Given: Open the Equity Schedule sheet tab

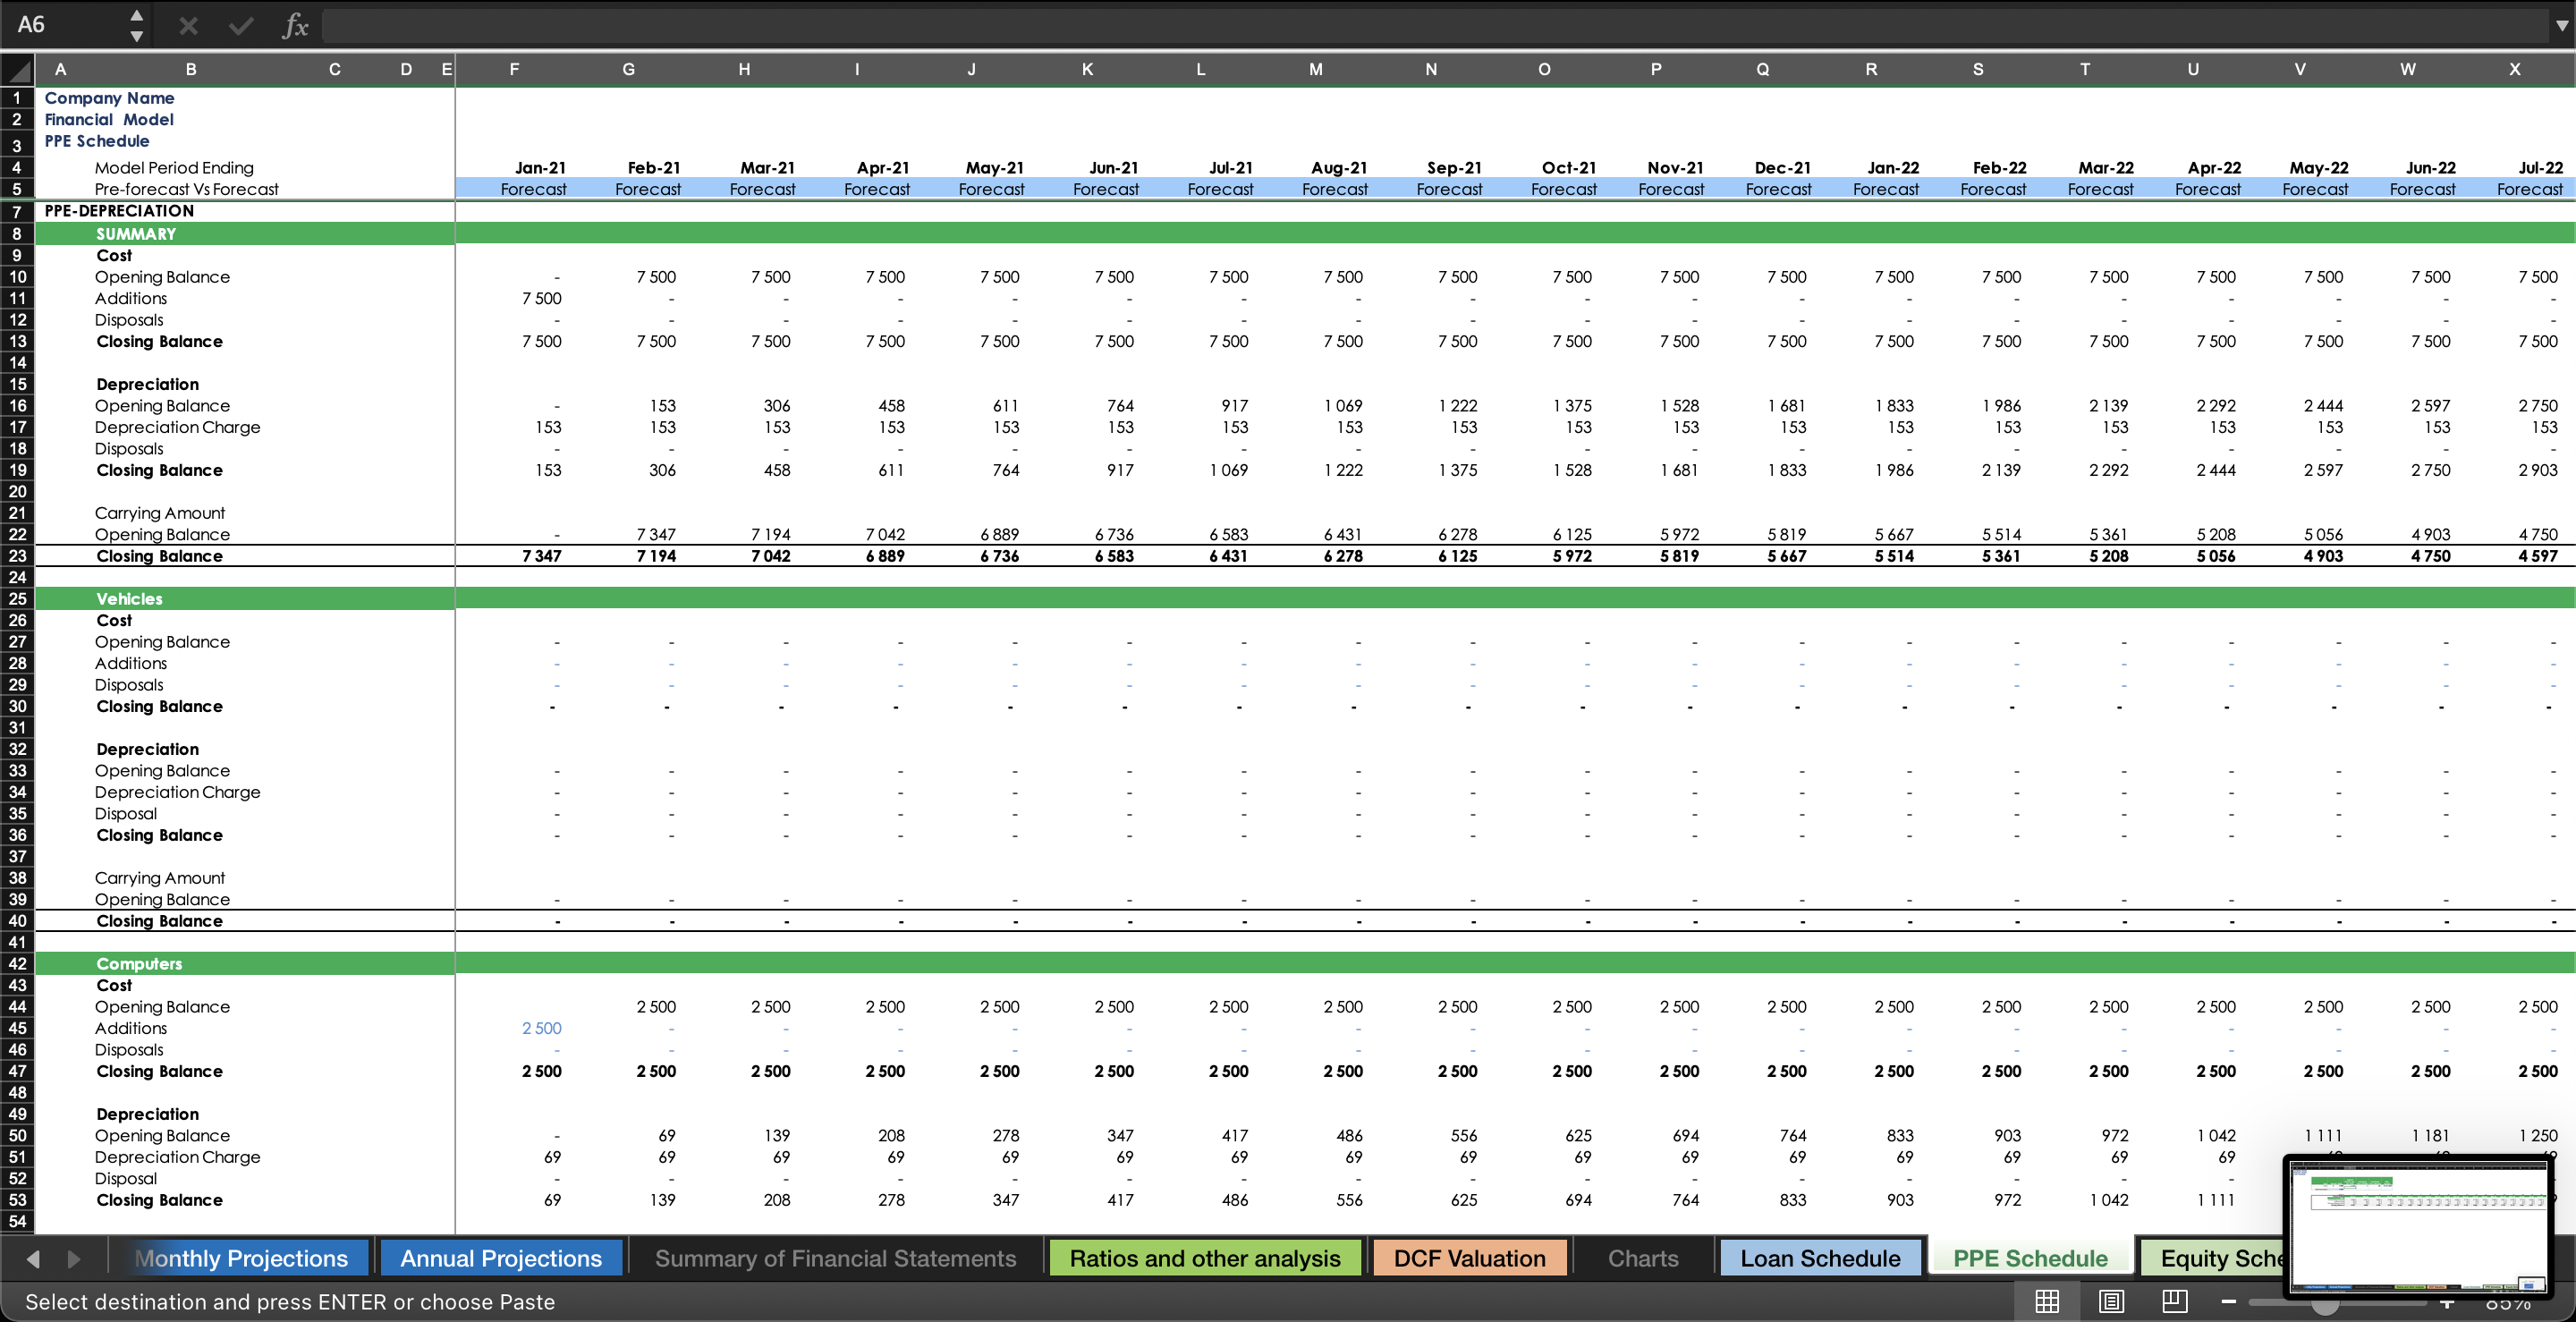Looking at the screenshot, I should [x=2215, y=1258].
